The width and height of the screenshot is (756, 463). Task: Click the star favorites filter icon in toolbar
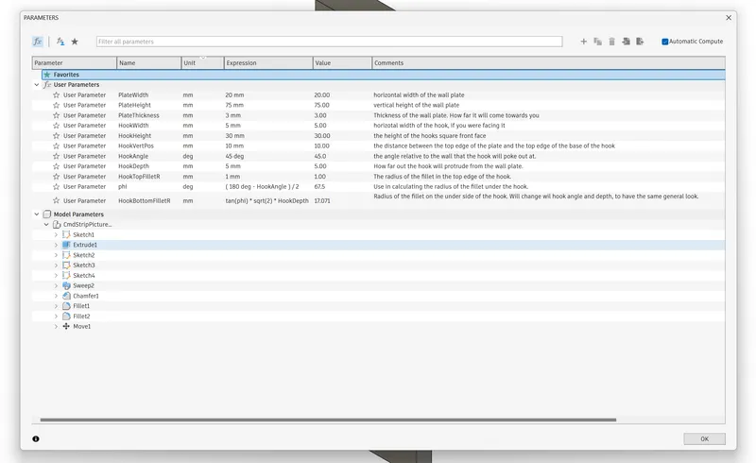click(x=75, y=42)
